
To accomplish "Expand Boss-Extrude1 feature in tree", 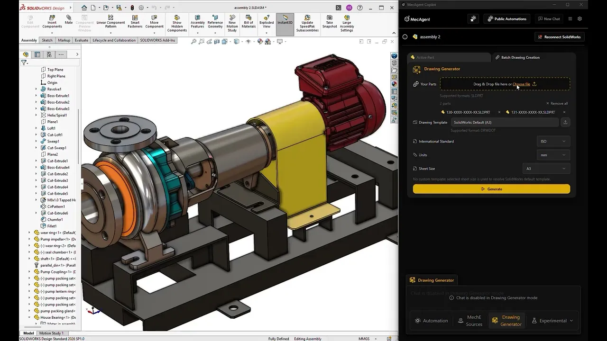I will pos(36,96).
